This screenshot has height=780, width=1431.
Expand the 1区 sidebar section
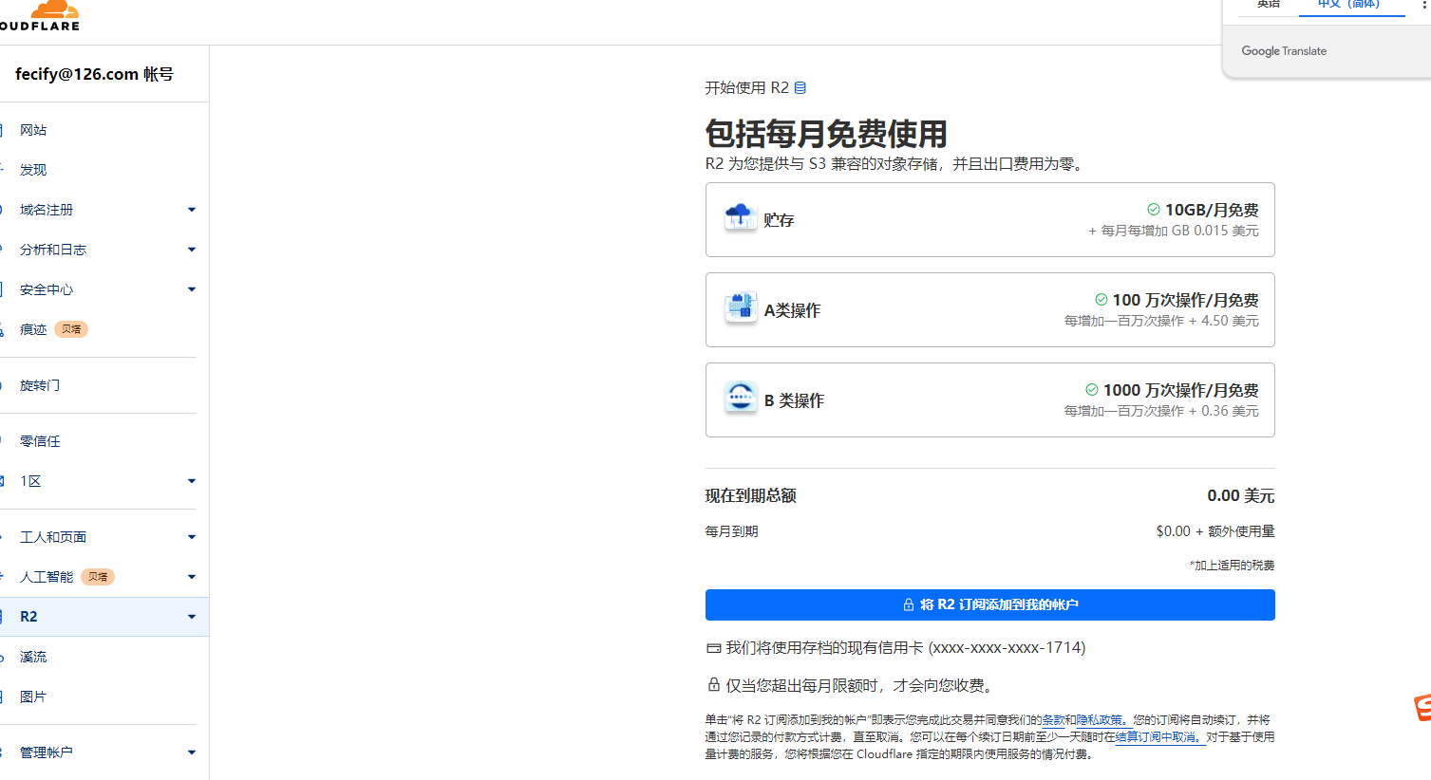point(192,481)
